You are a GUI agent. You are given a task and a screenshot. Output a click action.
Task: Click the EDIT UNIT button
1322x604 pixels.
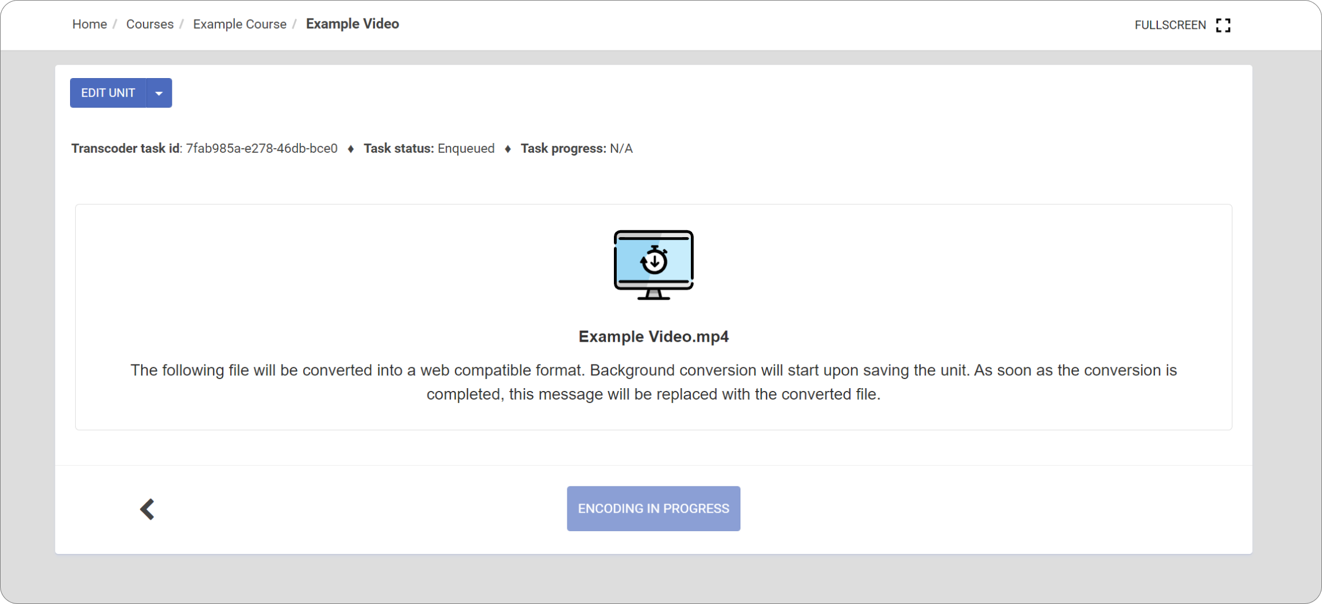click(x=108, y=93)
